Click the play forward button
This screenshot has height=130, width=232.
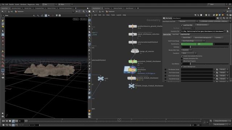pos(13,121)
